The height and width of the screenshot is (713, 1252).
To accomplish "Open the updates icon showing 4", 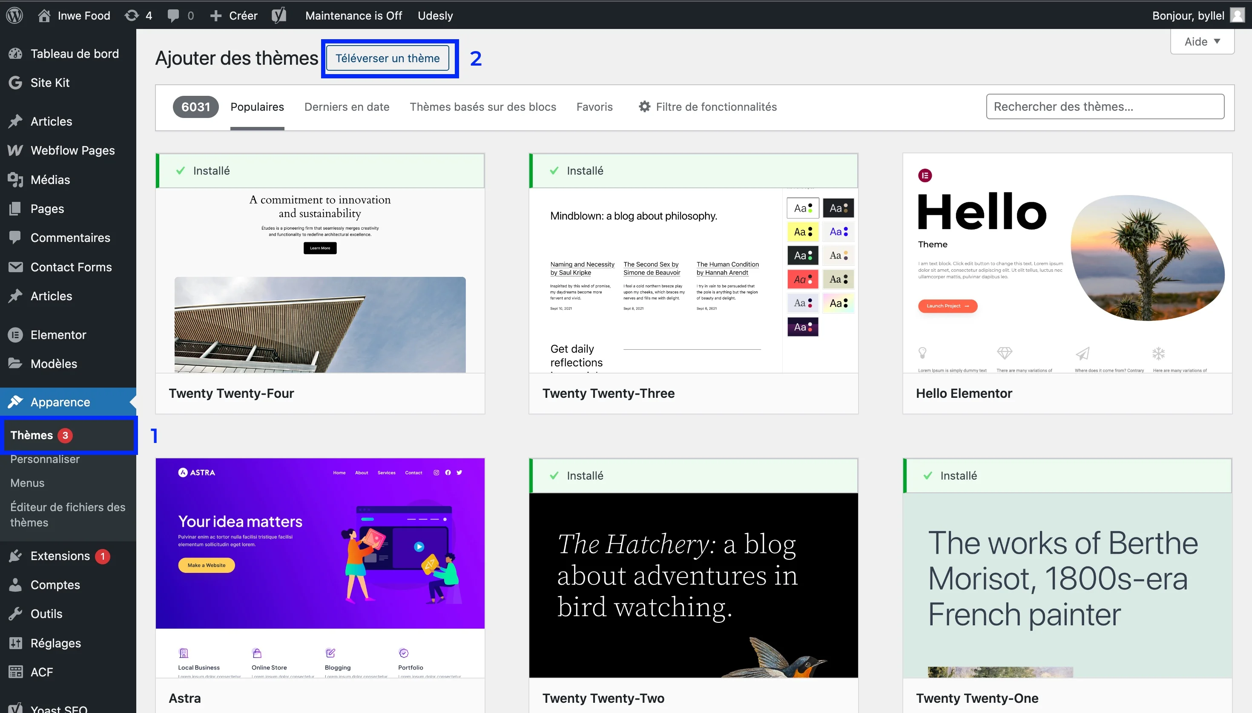I will [x=131, y=15].
